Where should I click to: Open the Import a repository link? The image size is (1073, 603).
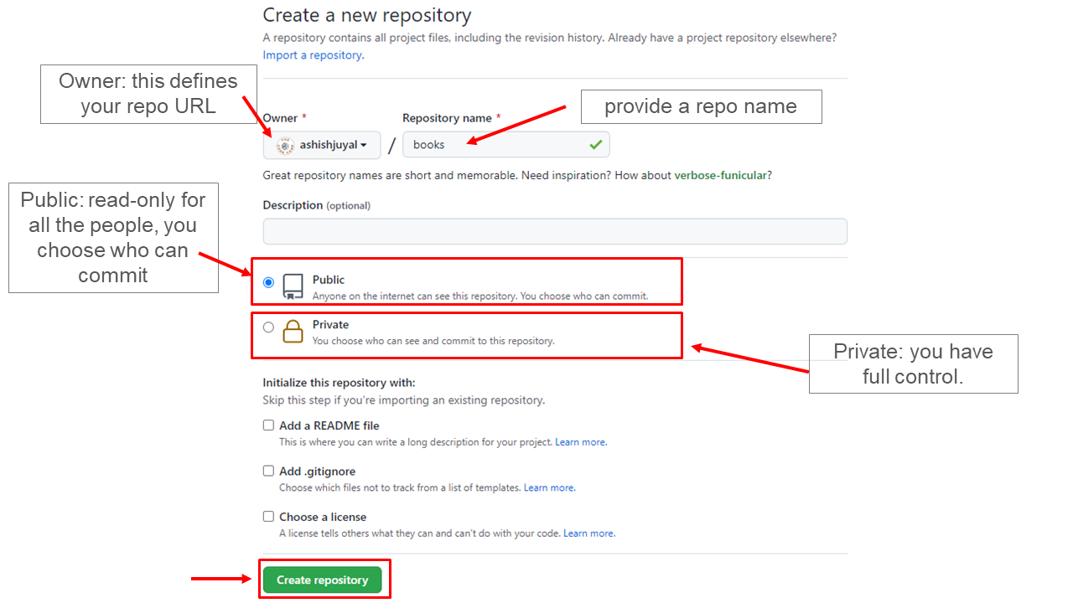(x=313, y=55)
